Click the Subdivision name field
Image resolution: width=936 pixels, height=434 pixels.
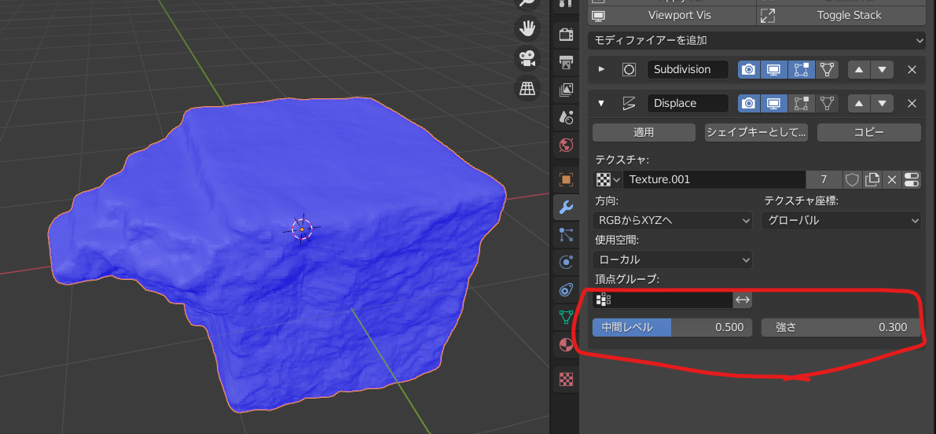pos(688,69)
